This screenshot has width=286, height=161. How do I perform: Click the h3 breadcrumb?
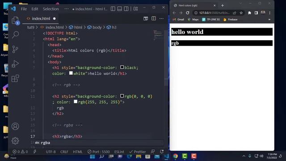(112, 27)
